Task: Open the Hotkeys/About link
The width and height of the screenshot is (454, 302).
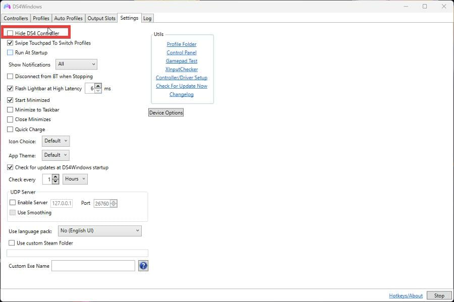Action: tap(406, 295)
